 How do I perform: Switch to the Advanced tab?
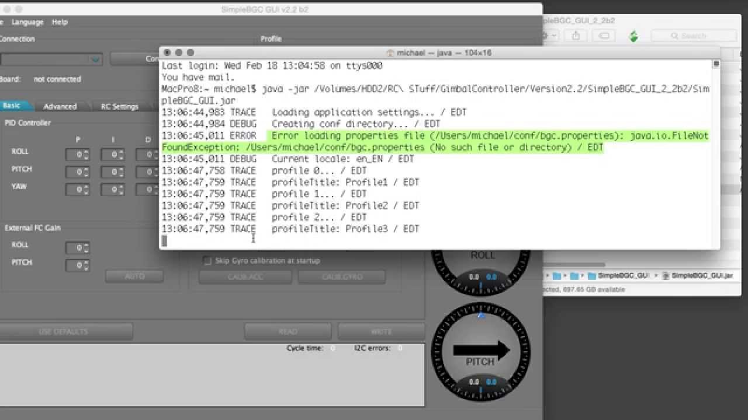click(x=60, y=106)
